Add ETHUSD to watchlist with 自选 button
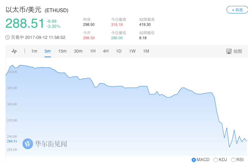 [237, 10]
